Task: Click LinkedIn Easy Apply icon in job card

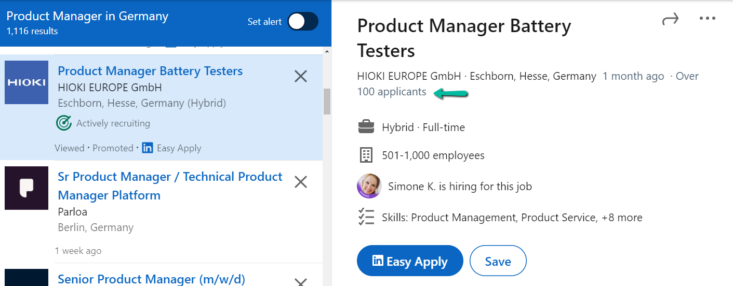Action: [x=148, y=148]
